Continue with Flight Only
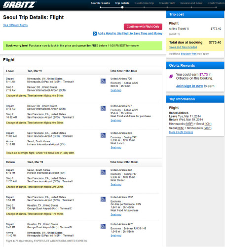 (143, 27)
